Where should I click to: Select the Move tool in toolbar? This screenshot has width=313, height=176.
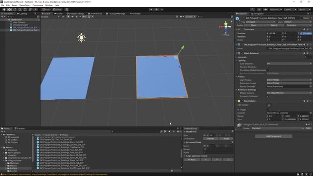click(x=9, y=9)
